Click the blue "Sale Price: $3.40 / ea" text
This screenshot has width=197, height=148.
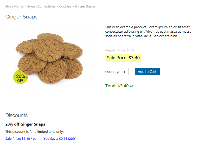click(x=21, y=139)
